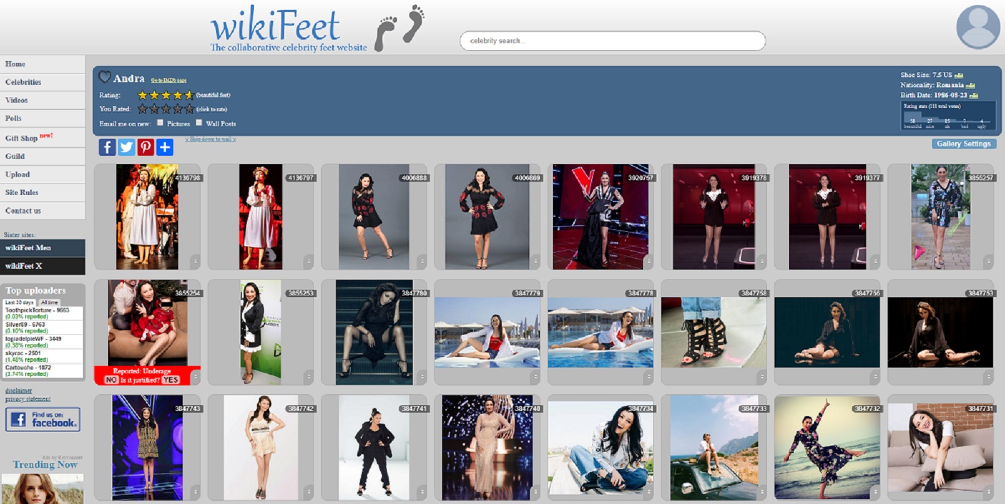Image resolution: width=1005 pixels, height=504 pixels.
Task: Open more sharing options with the plus icon
Action: pyautogui.click(x=165, y=147)
